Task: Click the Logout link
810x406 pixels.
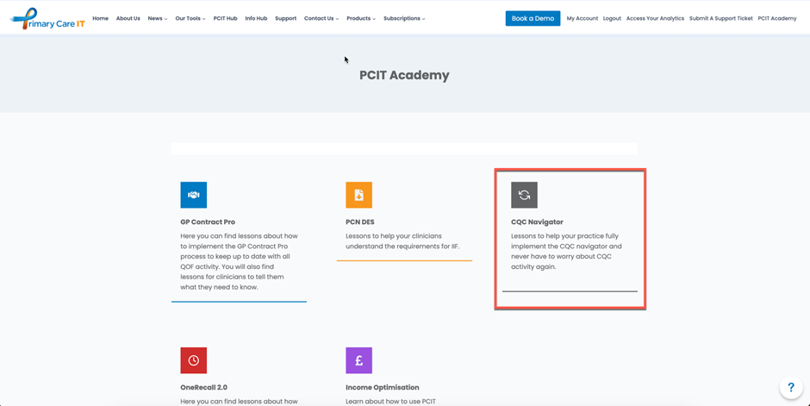Action: pos(612,18)
